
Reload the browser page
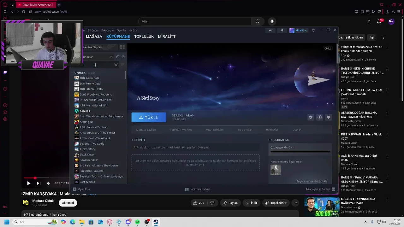pos(24,12)
